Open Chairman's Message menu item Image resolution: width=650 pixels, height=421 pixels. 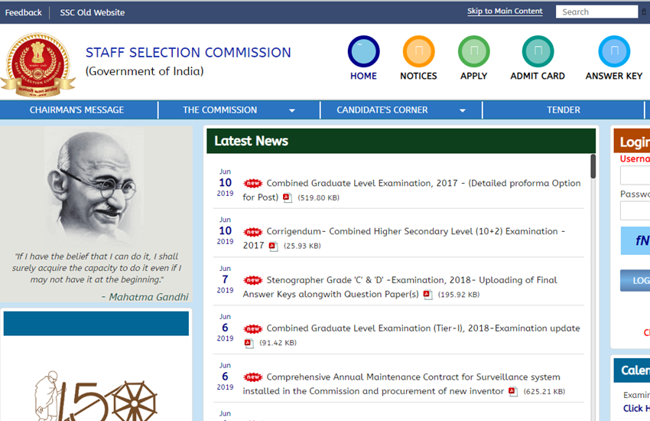(x=76, y=110)
